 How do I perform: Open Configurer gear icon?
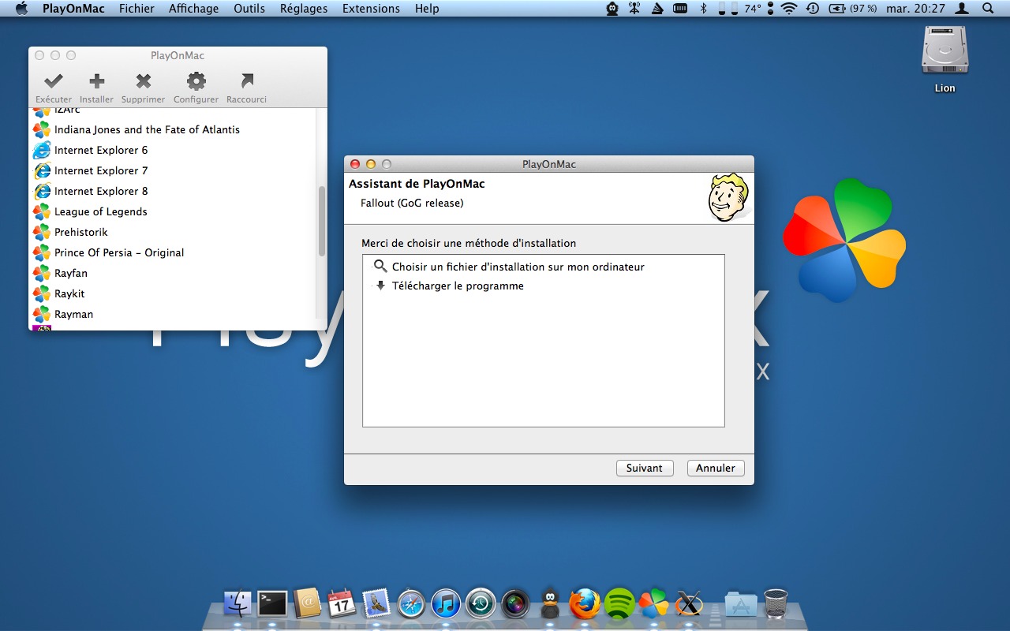(196, 82)
